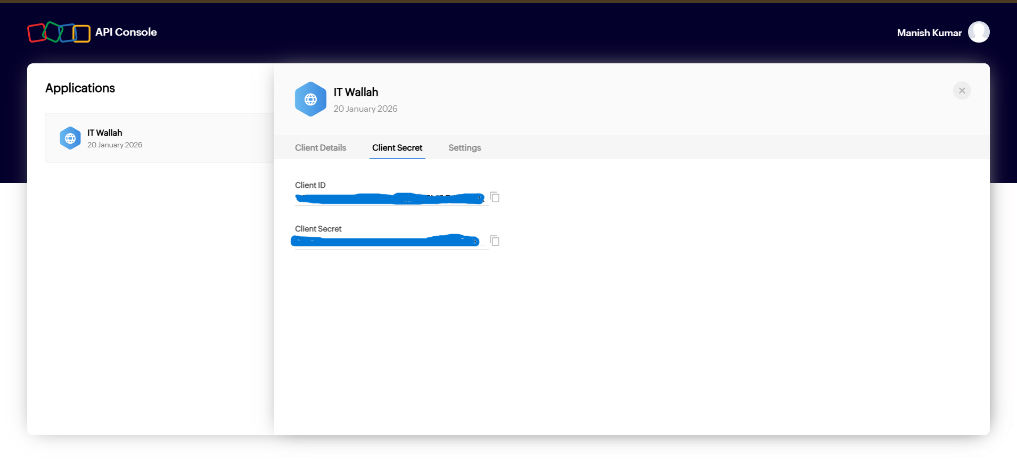Copy the Client ID value

pyautogui.click(x=495, y=197)
